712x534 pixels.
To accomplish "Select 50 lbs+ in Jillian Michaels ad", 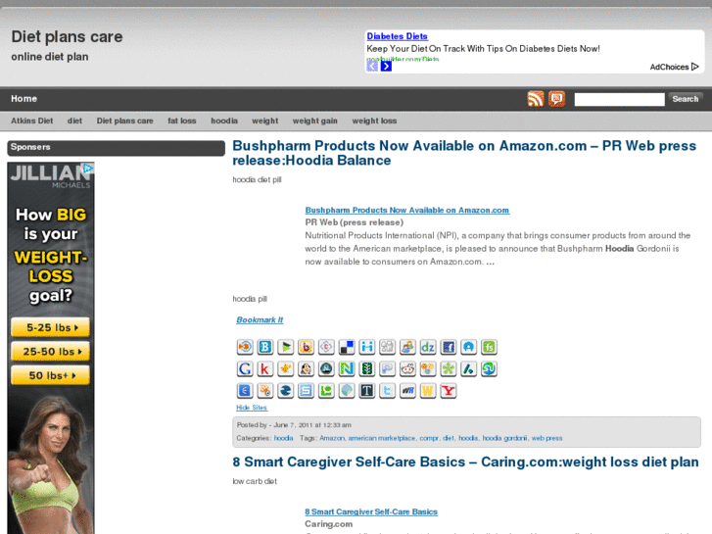I will [50, 375].
